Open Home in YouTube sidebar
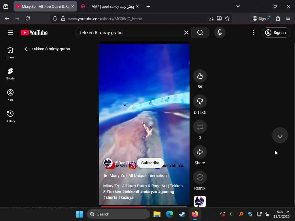The width and height of the screenshot is (295, 221). (x=10, y=53)
